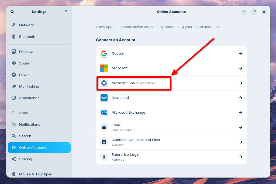Screen dimensions: 276x184
Task: Click the Email envelope icon
Action: (x=104, y=127)
